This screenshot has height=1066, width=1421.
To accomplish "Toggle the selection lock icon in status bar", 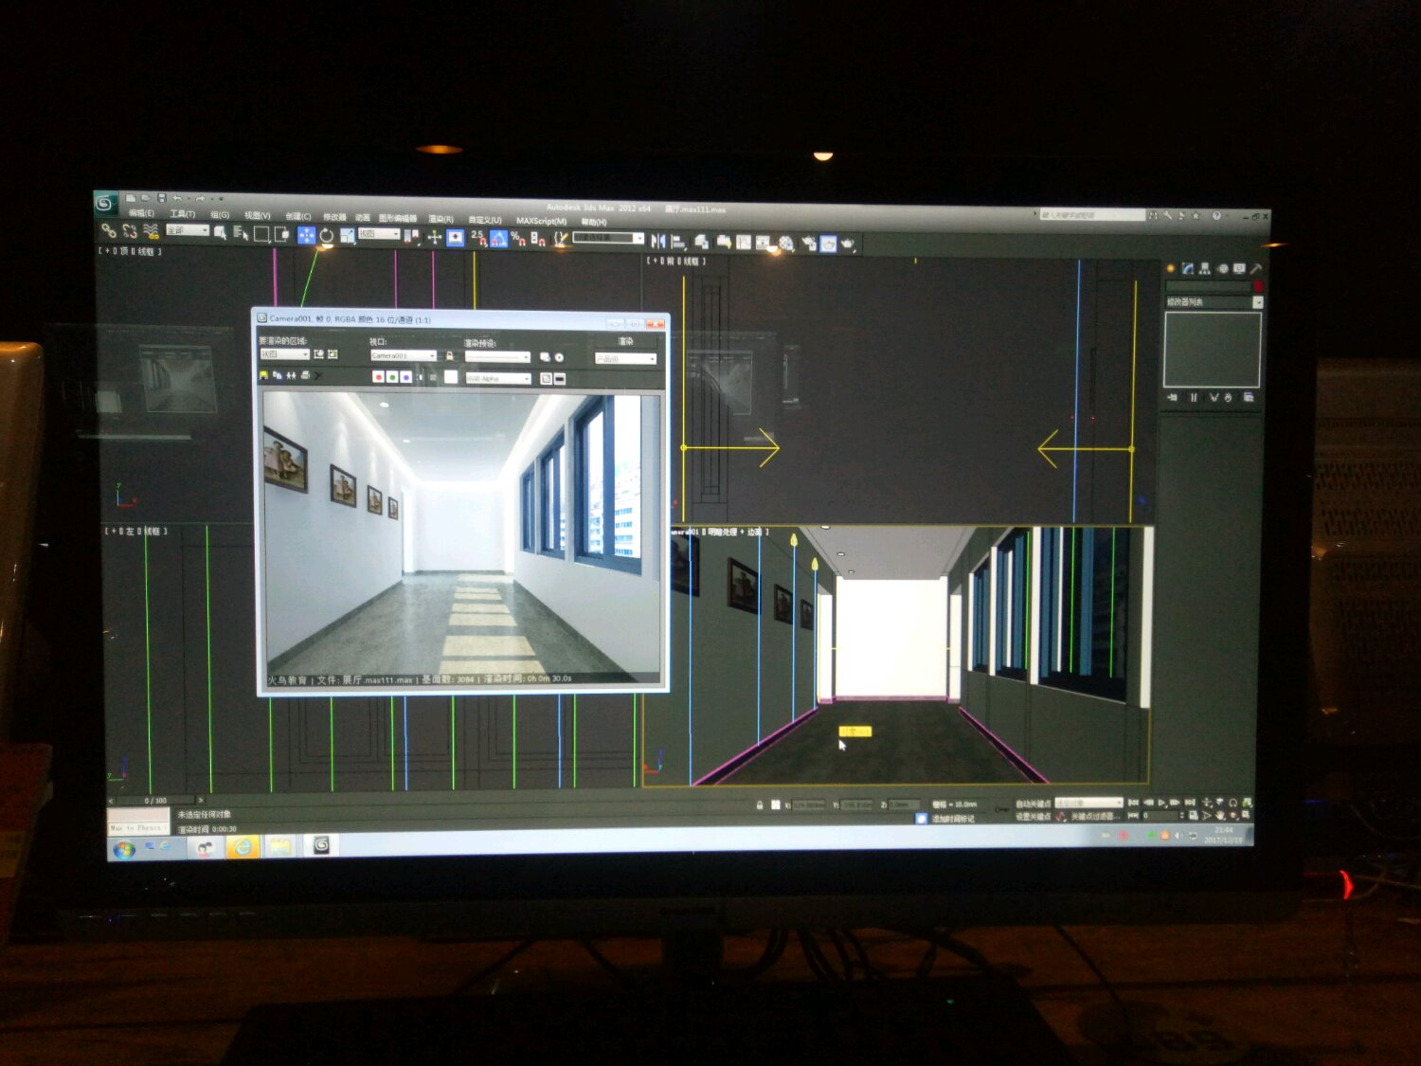I will [x=760, y=805].
